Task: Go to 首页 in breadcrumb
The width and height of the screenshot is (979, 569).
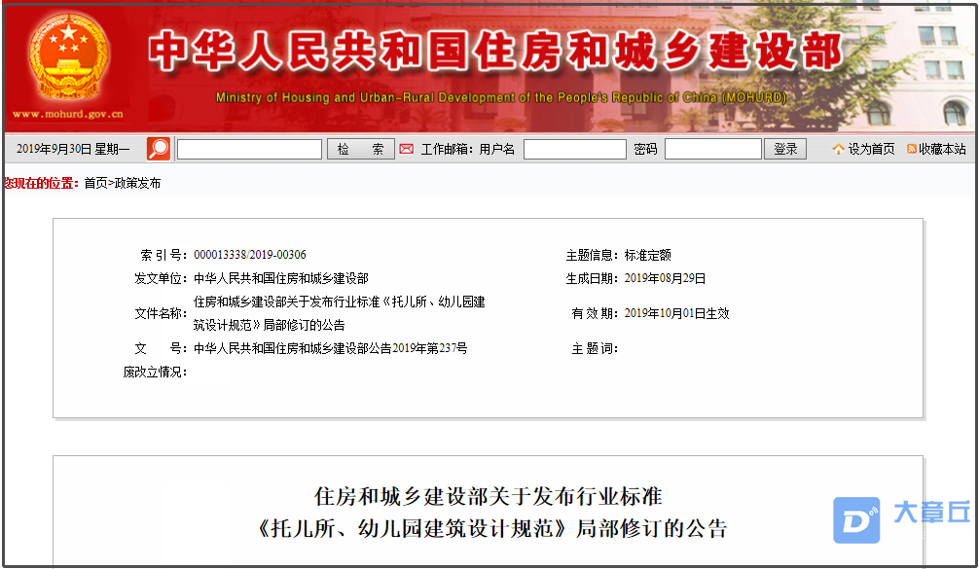Action: point(95,183)
